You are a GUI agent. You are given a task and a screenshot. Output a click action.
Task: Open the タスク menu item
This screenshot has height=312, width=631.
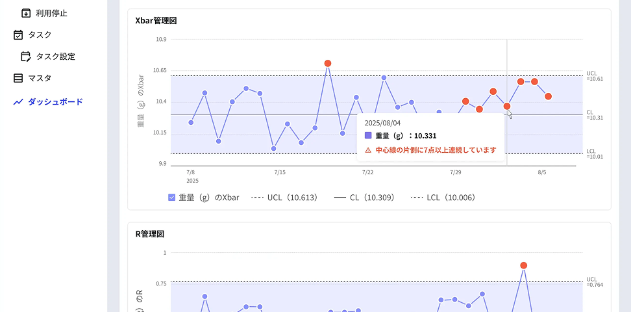point(40,34)
